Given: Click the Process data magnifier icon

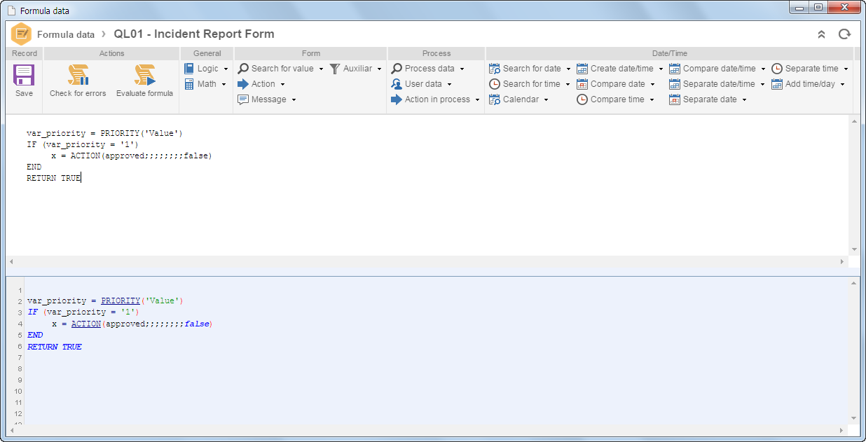Looking at the screenshot, I should (x=397, y=69).
